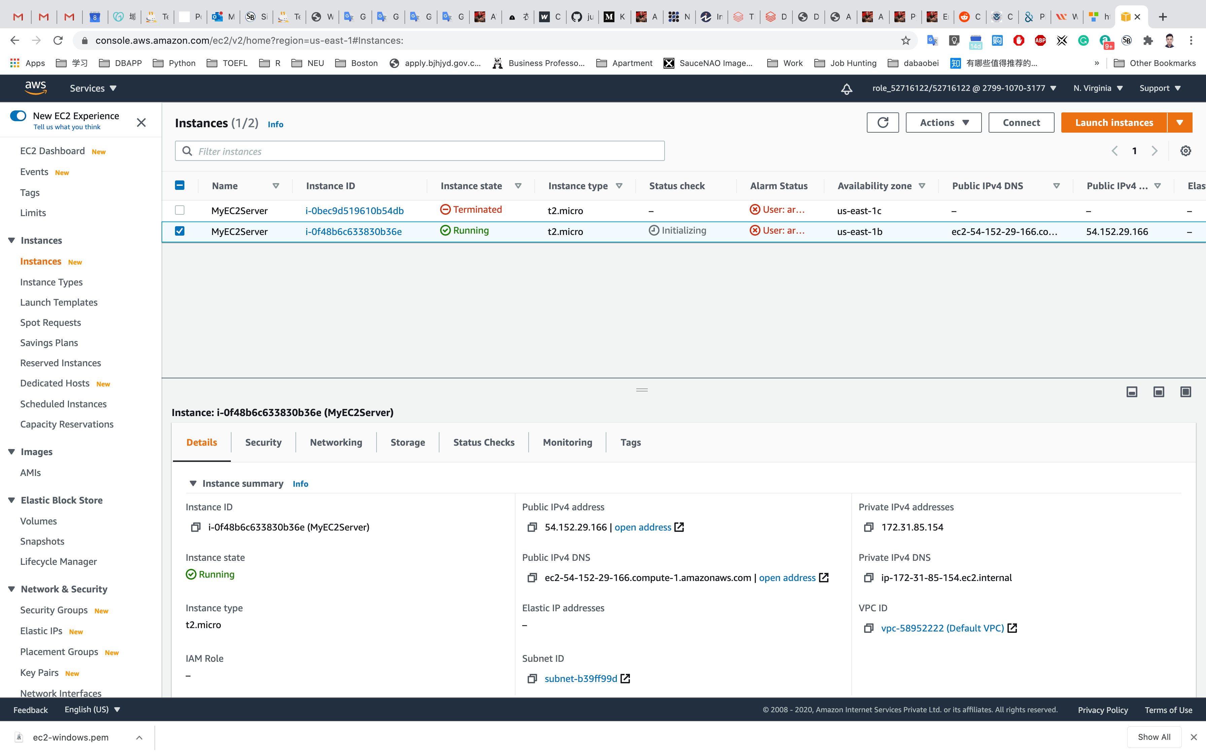Toggle off New EC2 Experience switch
Image resolution: width=1206 pixels, height=754 pixels.
[x=19, y=116]
